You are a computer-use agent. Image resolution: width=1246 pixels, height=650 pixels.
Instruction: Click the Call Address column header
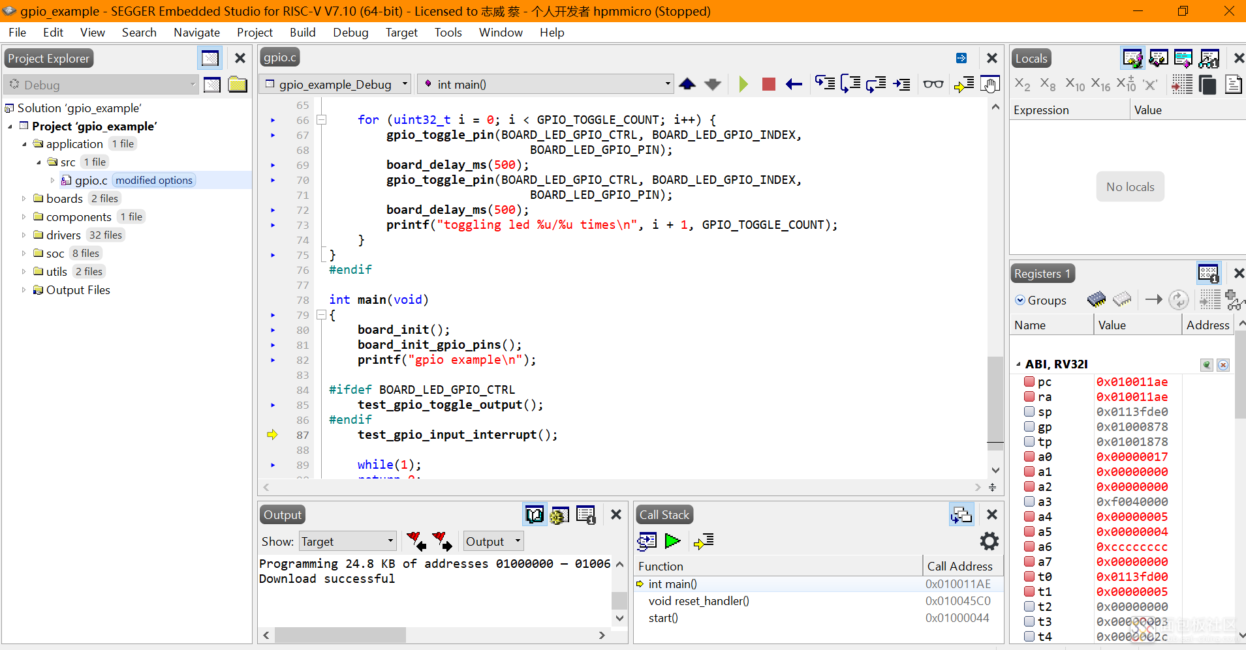[962, 566]
